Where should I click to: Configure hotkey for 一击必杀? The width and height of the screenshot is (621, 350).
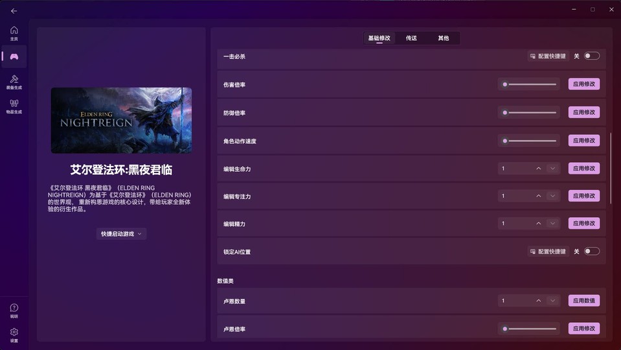coord(548,56)
